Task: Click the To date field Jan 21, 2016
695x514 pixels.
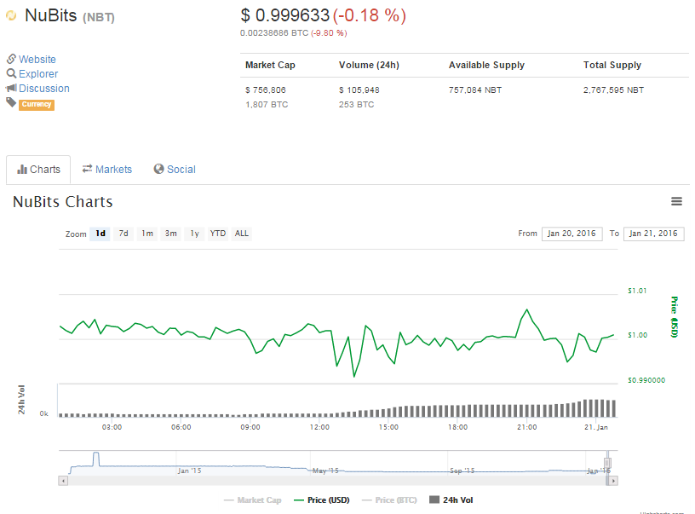Action: (x=654, y=234)
